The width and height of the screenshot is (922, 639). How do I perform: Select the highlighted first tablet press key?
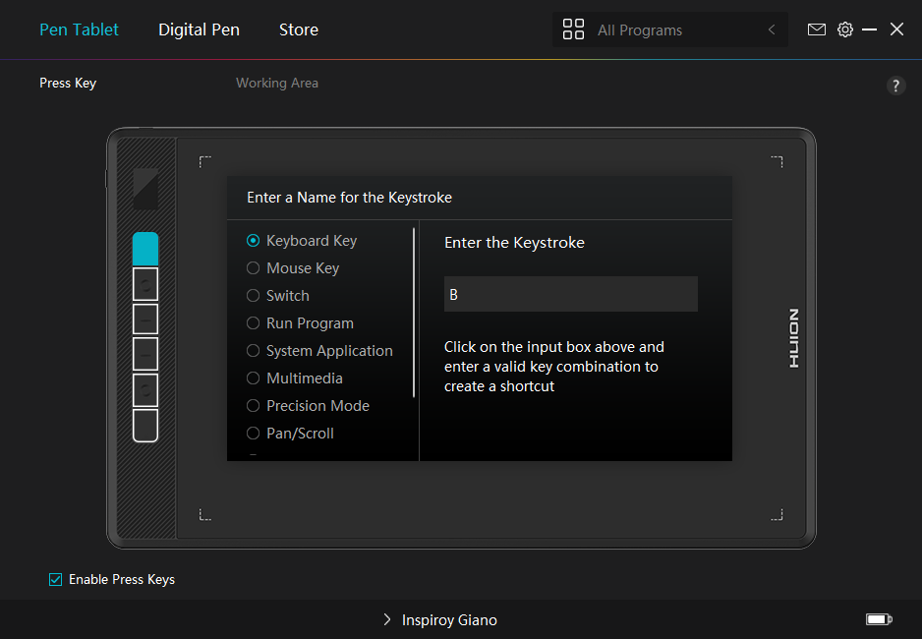[x=145, y=249]
